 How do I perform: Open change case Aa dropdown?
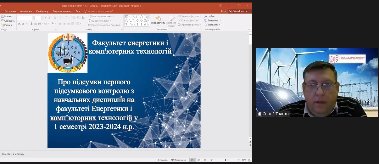coord(46,24)
